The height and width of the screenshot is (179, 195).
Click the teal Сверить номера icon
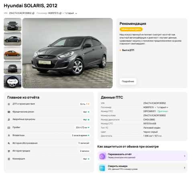103,168
